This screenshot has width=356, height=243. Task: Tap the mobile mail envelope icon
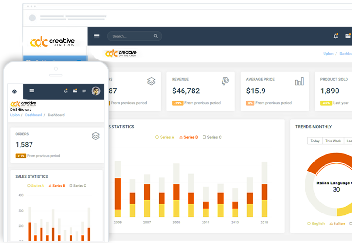coord(75,91)
